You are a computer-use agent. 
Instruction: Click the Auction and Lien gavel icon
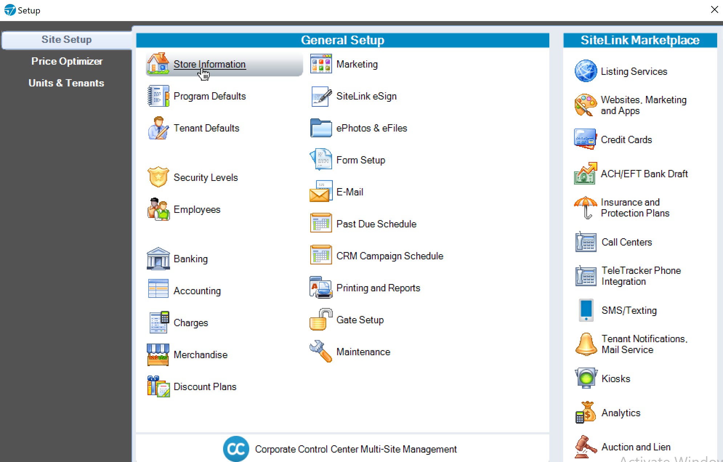pyautogui.click(x=586, y=446)
